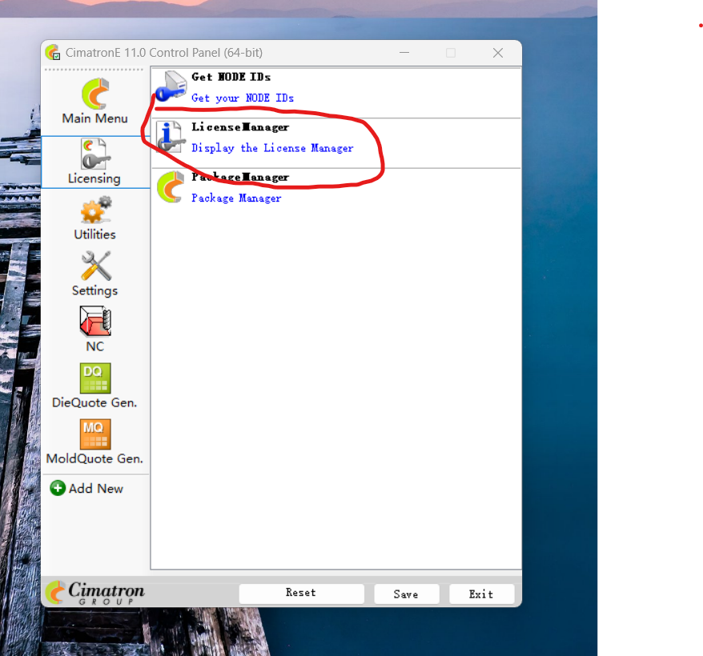Click the Save button
The image size is (703, 656).
pos(406,594)
